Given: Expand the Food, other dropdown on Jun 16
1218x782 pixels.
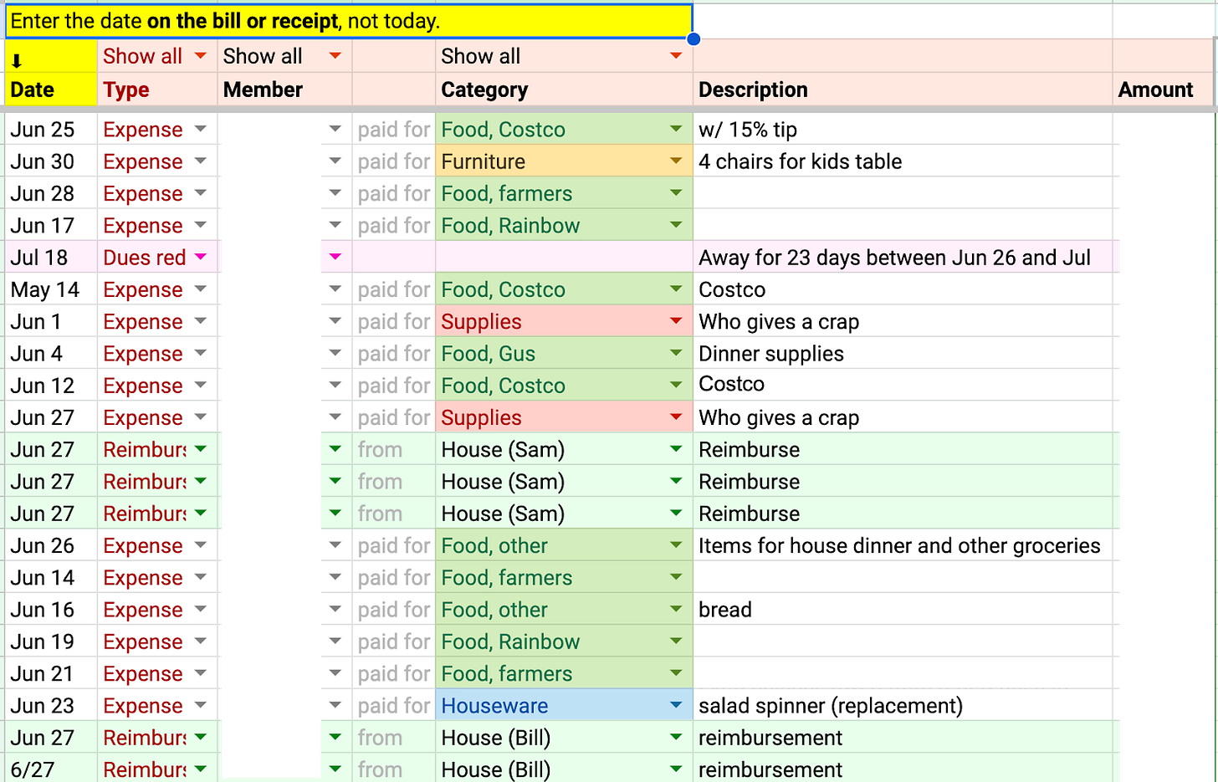Looking at the screenshot, I should pyautogui.click(x=676, y=609).
